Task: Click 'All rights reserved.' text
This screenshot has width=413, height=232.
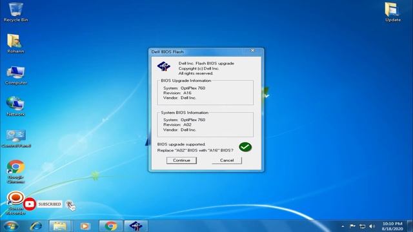Action: (196, 73)
